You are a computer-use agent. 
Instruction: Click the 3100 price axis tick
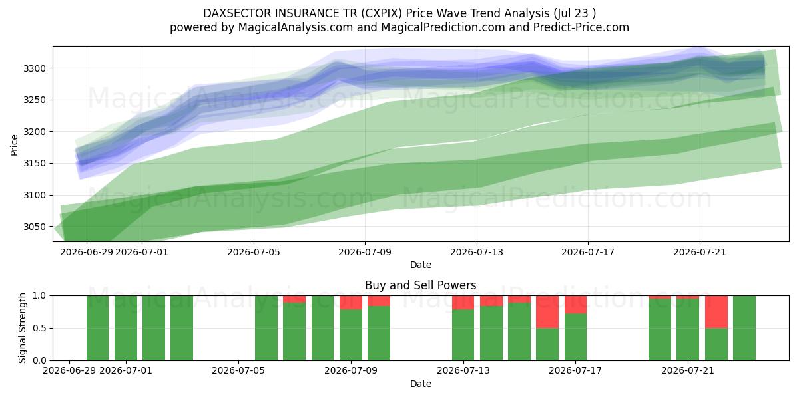pos(35,195)
